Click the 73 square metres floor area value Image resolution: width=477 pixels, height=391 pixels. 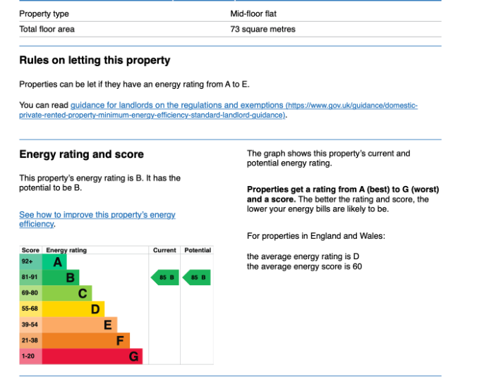tap(262, 30)
